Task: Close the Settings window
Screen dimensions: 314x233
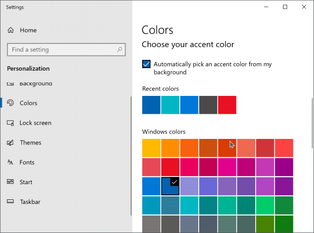Action: [304, 7]
